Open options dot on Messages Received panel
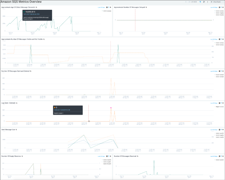This screenshot has height=180, width=225. tap(223, 156)
